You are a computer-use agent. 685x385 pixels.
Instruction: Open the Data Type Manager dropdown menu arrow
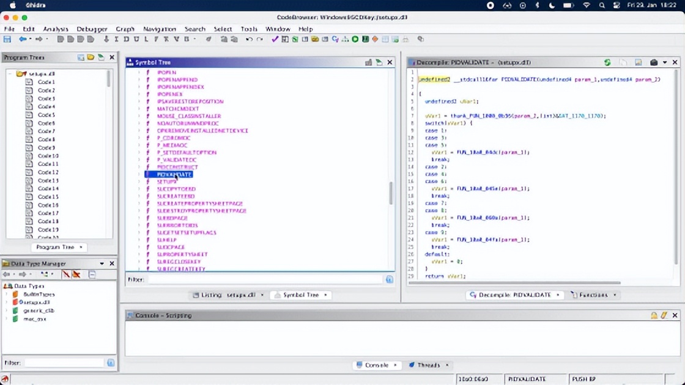[x=102, y=263]
